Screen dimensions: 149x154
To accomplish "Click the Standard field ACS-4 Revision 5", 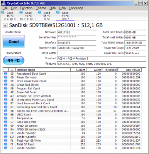I will tap(102, 59).
